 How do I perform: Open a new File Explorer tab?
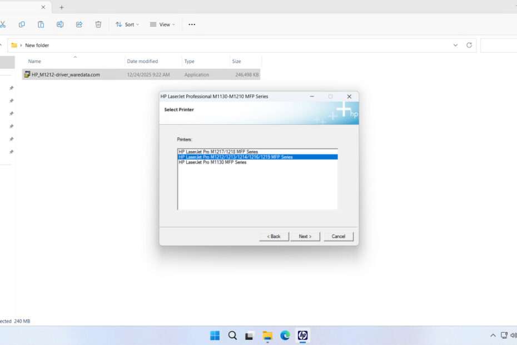click(x=62, y=7)
